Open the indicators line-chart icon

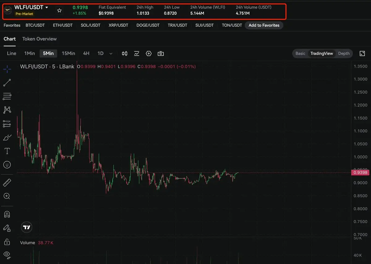point(137,54)
